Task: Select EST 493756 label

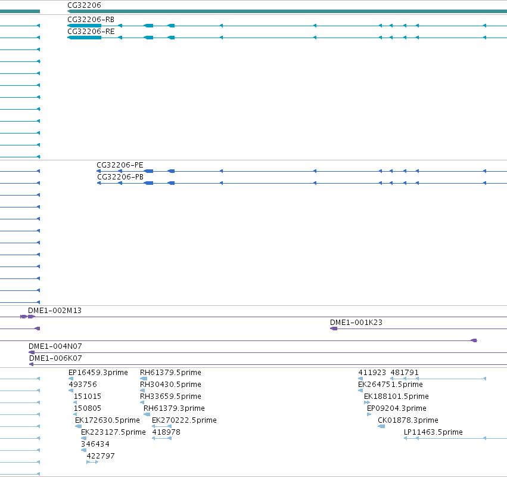Action: click(82, 385)
